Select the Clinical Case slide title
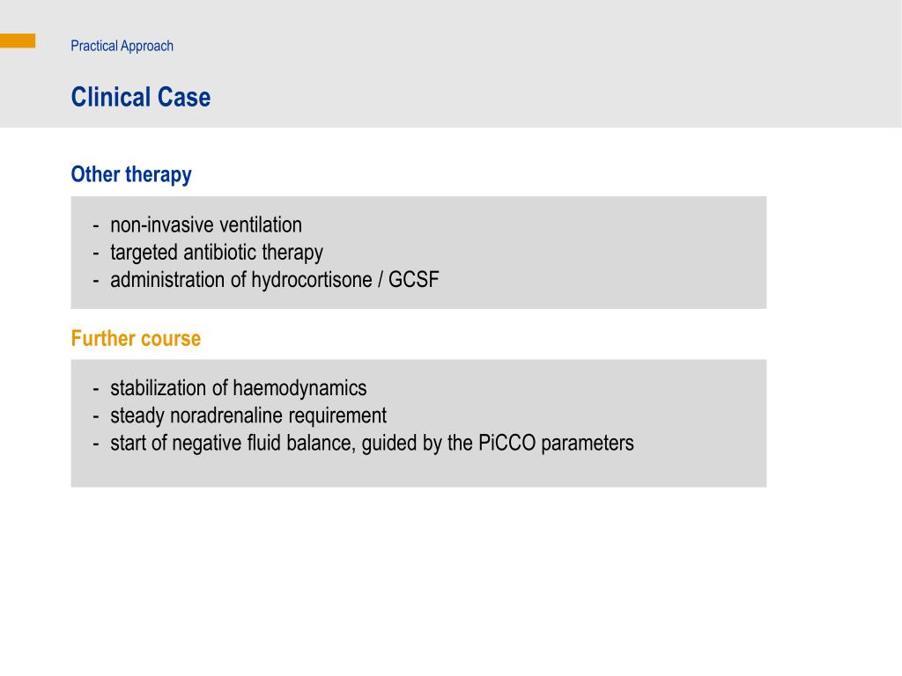902x676 pixels. (141, 97)
